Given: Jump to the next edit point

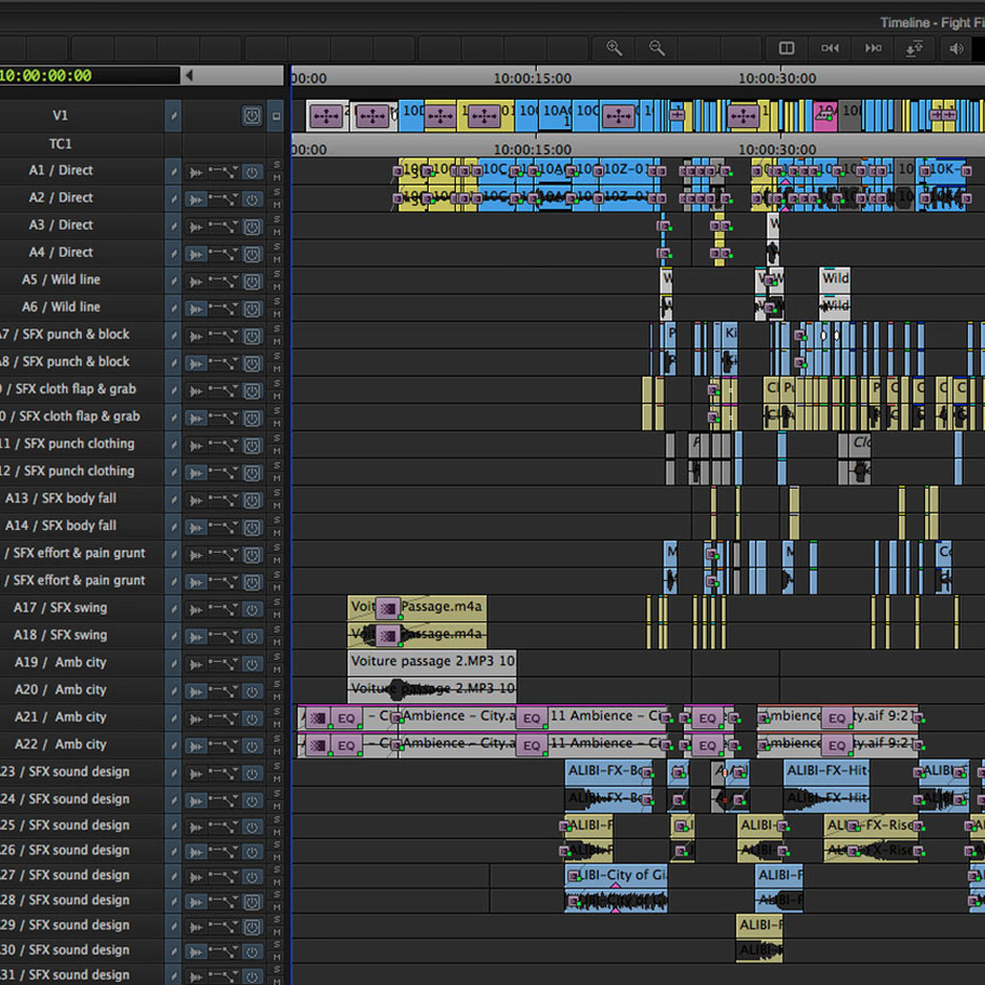Looking at the screenshot, I should [872, 48].
